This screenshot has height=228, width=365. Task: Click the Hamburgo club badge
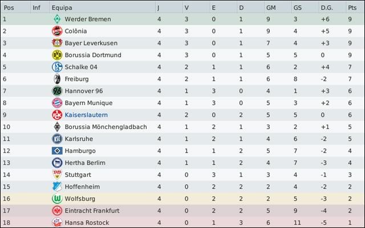[56, 151]
